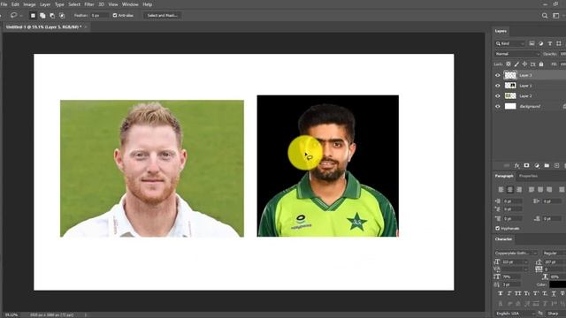Viewport: 566px width, 318px height.
Task: Open Copperplate Gothic font family dropdown
Action: pos(516,254)
